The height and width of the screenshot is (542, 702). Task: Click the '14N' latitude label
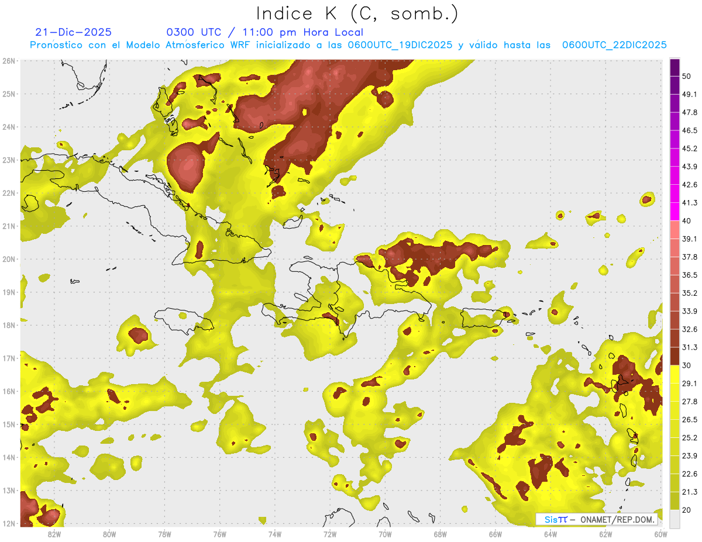click(x=9, y=457)
